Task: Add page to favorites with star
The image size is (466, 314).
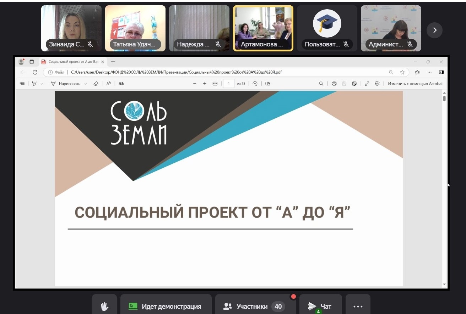Action: click(402, 72)
